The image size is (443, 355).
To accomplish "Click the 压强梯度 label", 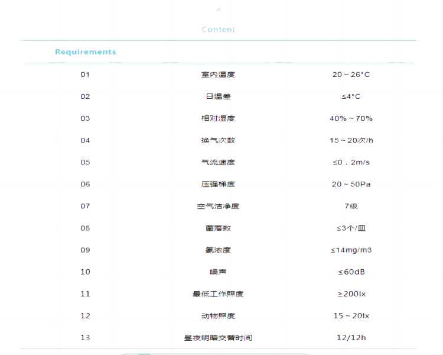I will [x=218, y=184].
